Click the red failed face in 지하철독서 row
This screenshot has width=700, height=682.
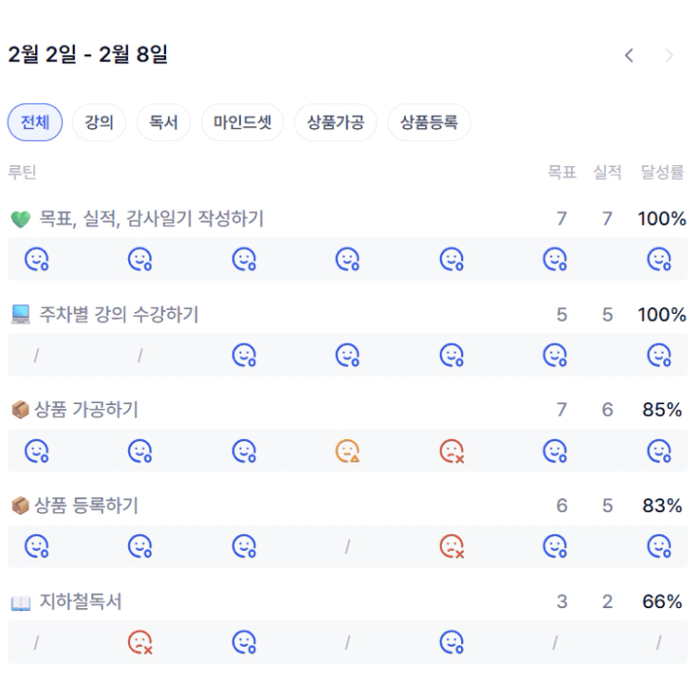click(x=141, y=642)
